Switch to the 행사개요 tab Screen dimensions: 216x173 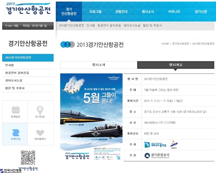click(176, 65)
